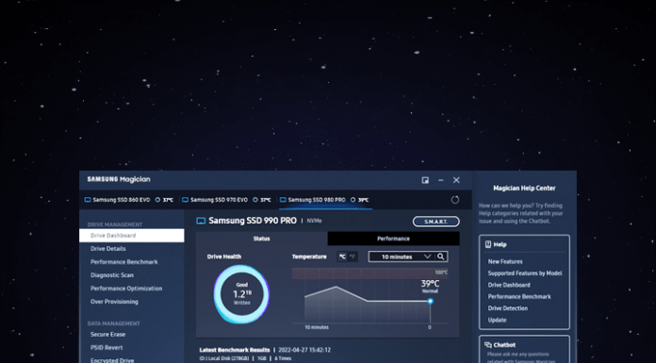This screenshot has width=656, height=363.
Task: Switch temperature unit to Celsius
Action: point(342,256)
